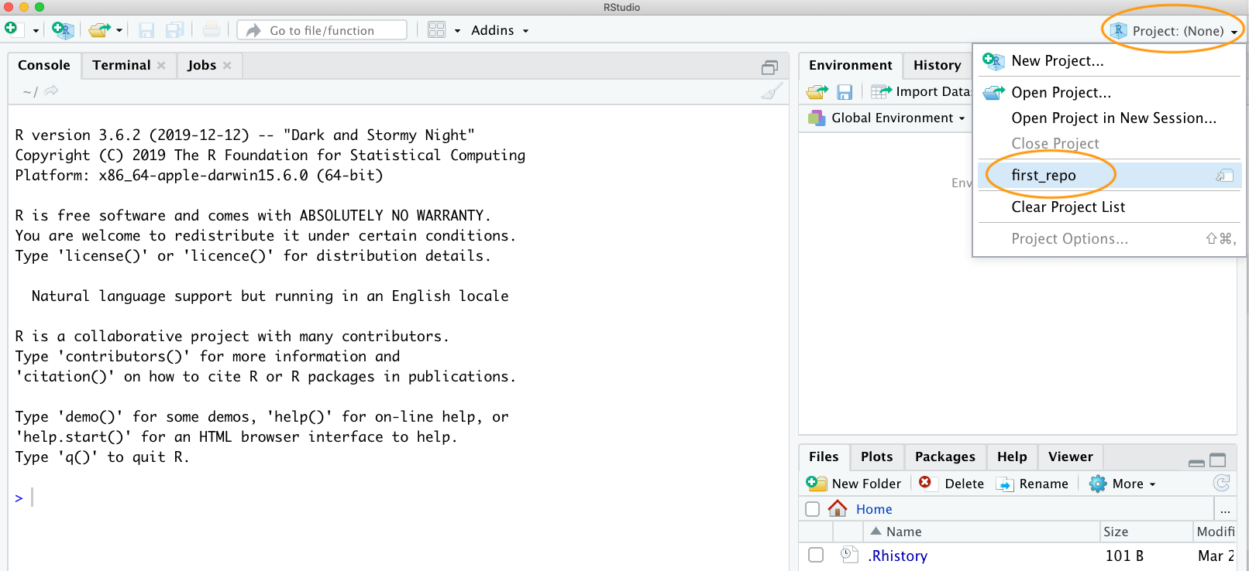This screenshot has height=571, width=1249.
Task: Click the Delete files button
Action: click(x=951, y=484)
